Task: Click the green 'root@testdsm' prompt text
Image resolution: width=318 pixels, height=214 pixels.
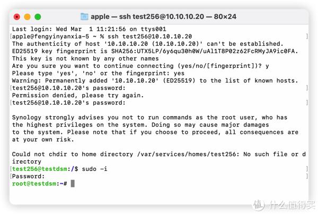Action: 34,184
